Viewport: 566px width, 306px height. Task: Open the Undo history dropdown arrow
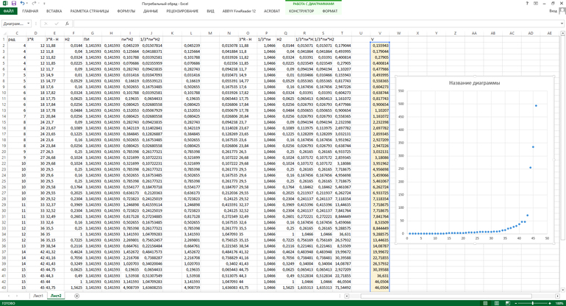(x=27, y=4)
